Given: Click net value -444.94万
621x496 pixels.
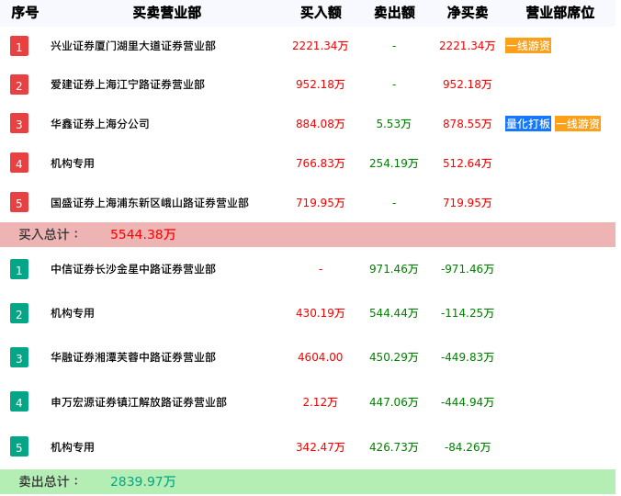Looking at the screenshot, I should [468, 402].
